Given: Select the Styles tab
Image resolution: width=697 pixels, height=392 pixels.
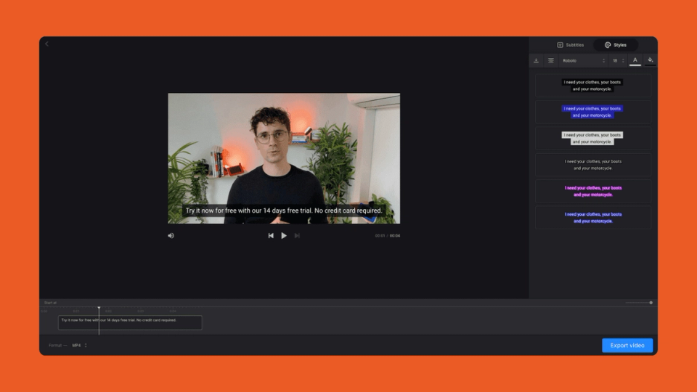Looking at the screenshot, I should coord(616,45).
